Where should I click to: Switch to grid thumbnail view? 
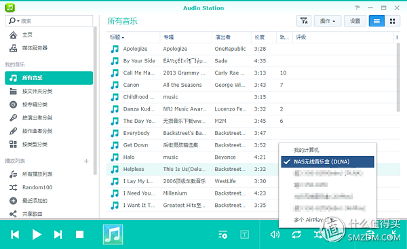[393, 21]
